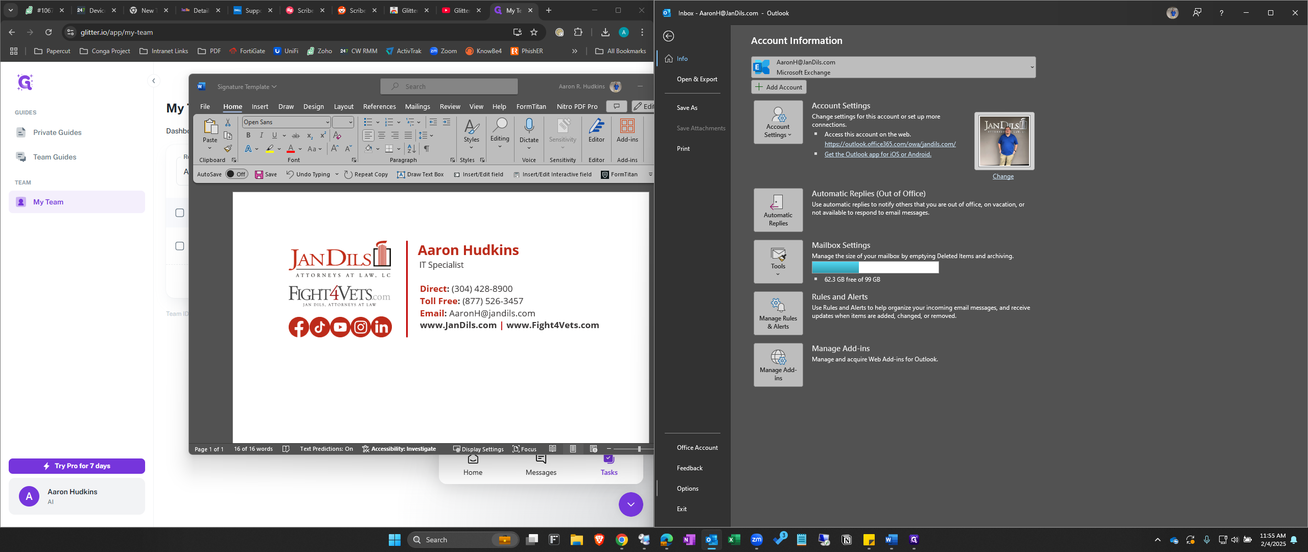Screen dimensions: 1308x552
Task: Align text right in Word
Action: point(395,135)
